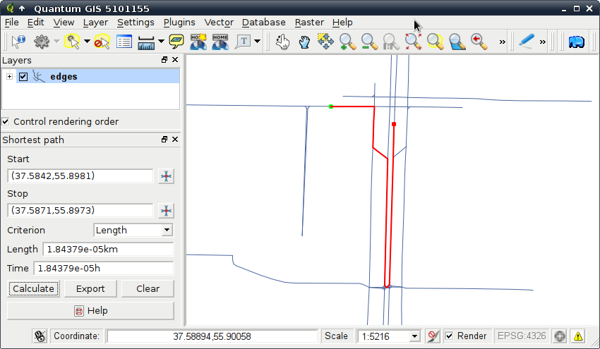Screen dimensions: 600x349
Task: Click Zoom to Selection icon
Action: pos(435,42)
